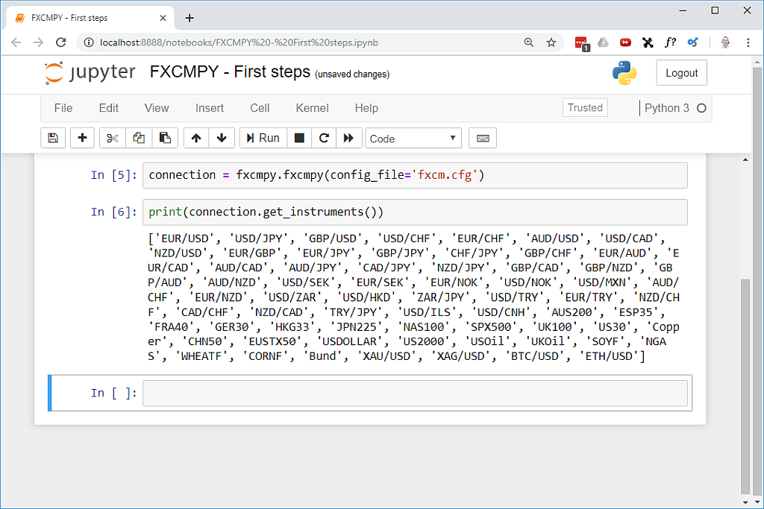Run the selected cell
The image size is (764, 509).
point(263,138)
